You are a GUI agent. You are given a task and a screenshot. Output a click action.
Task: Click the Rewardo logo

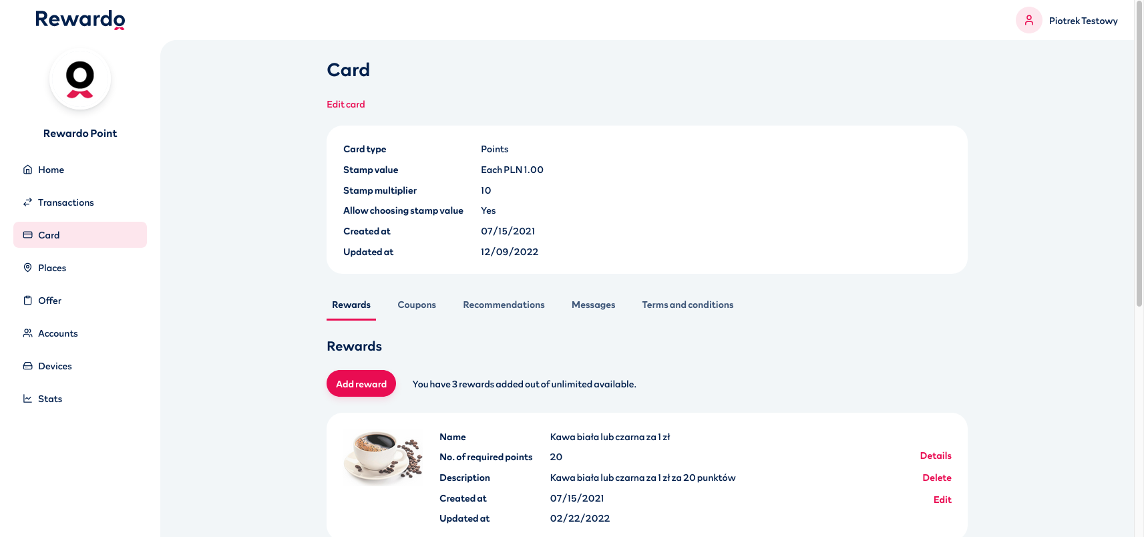[x=79, y=19]
